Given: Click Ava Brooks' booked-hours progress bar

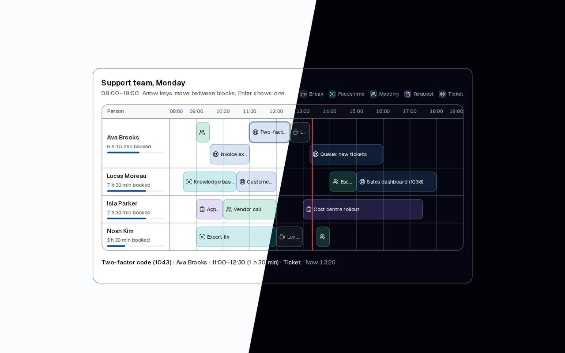Looking at the screenshot, I should coord(136,153).
